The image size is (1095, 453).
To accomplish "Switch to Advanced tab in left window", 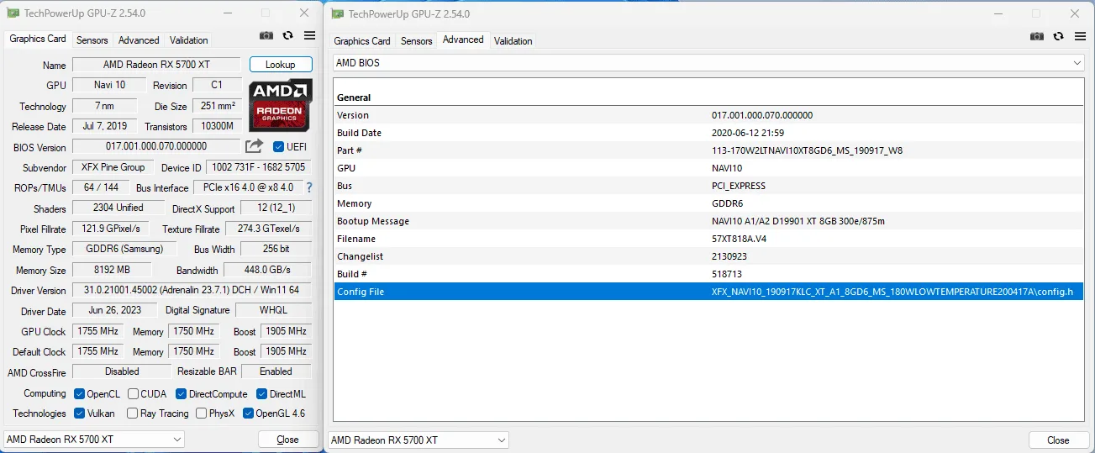I will pos(139,40).
